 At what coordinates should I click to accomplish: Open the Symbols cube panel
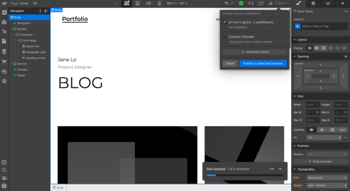4,22
